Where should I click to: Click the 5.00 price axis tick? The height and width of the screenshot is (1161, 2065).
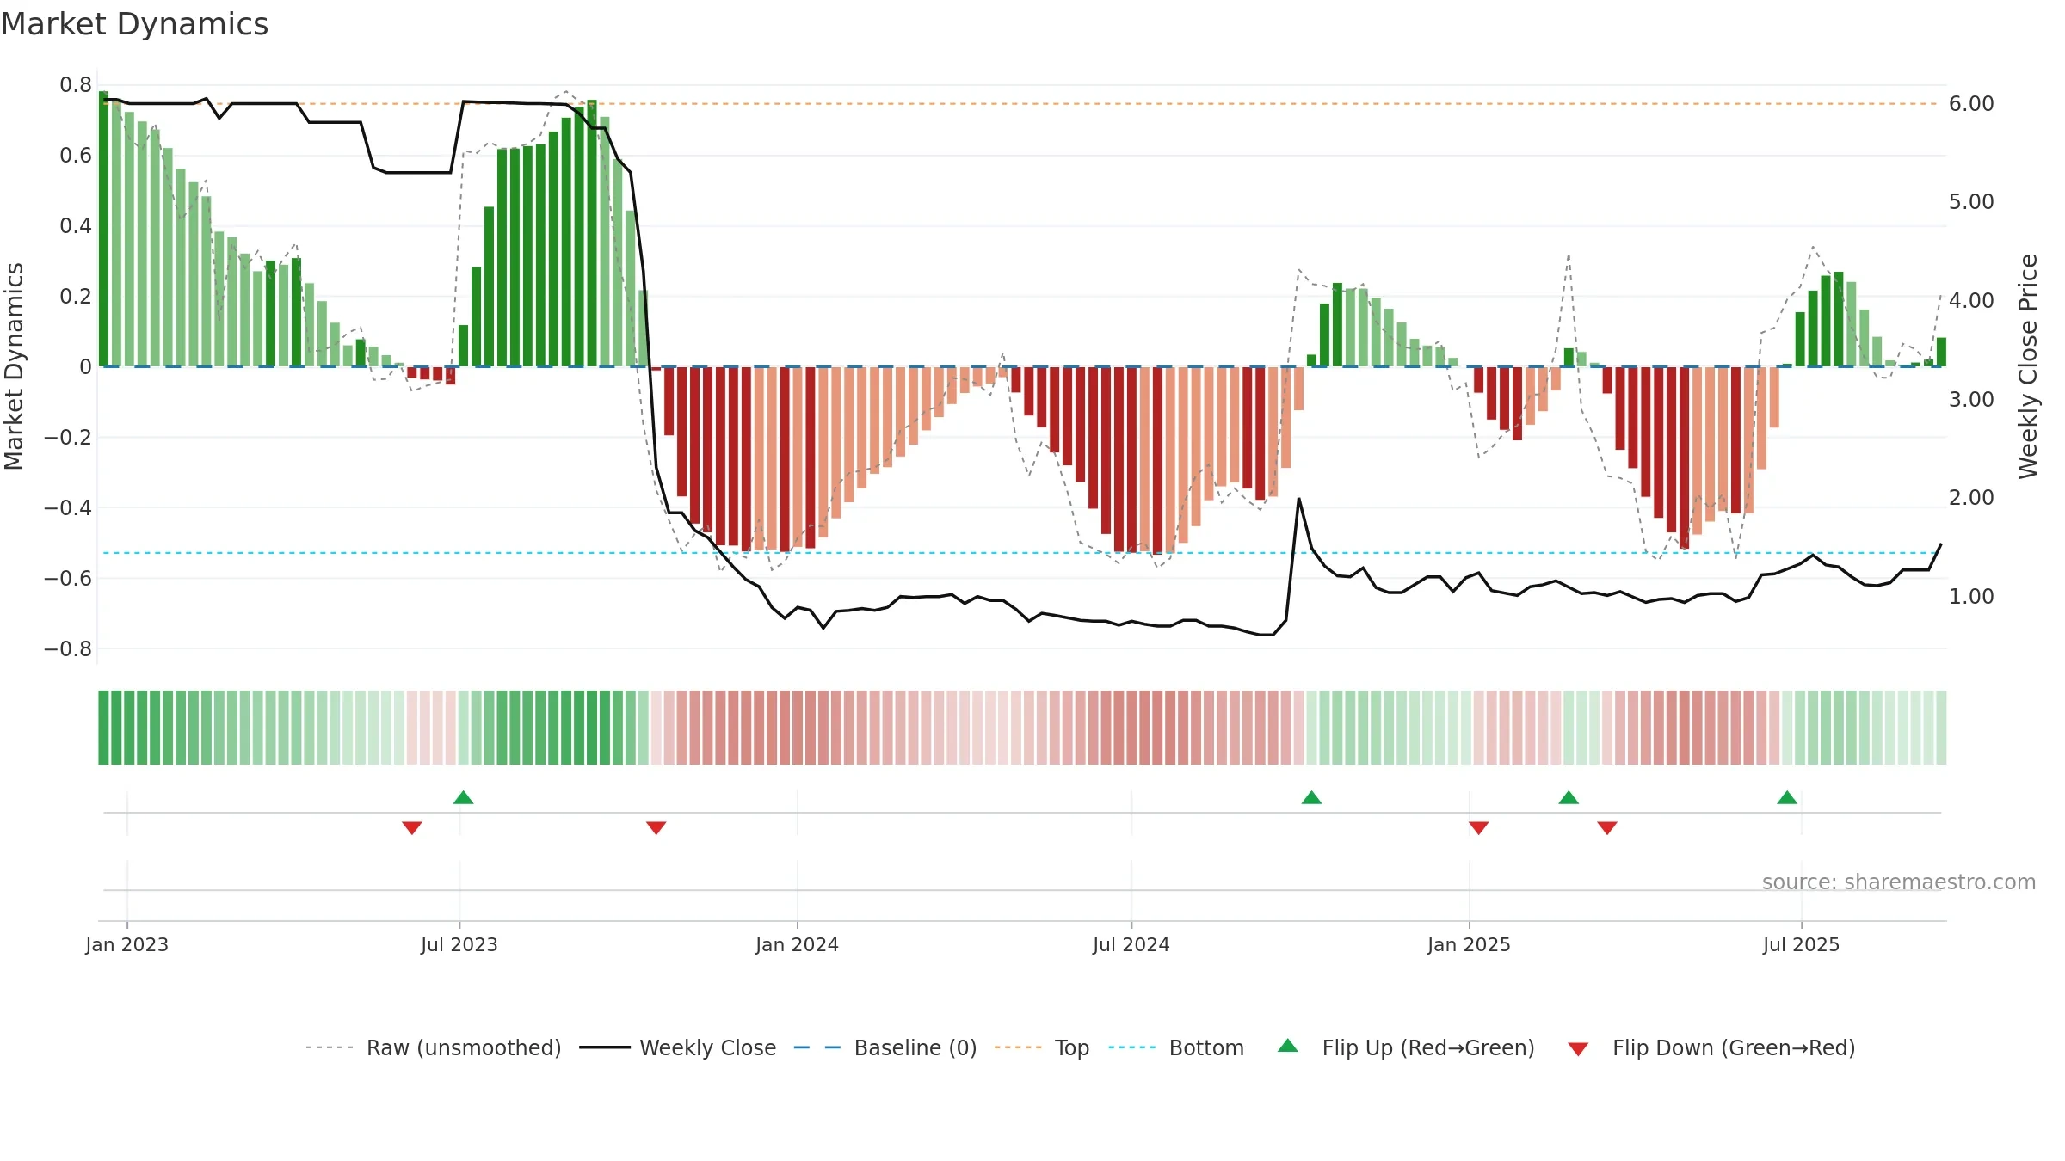1971,202
